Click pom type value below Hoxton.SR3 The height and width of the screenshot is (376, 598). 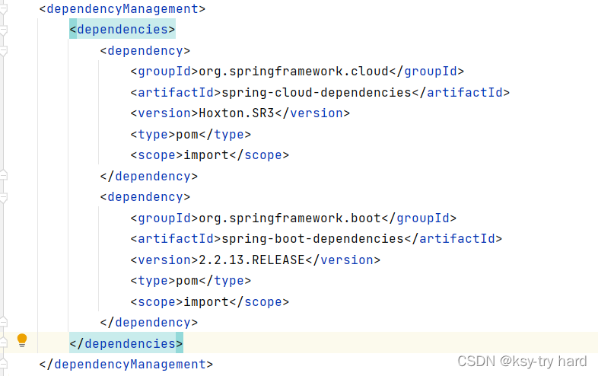point(187,135)
